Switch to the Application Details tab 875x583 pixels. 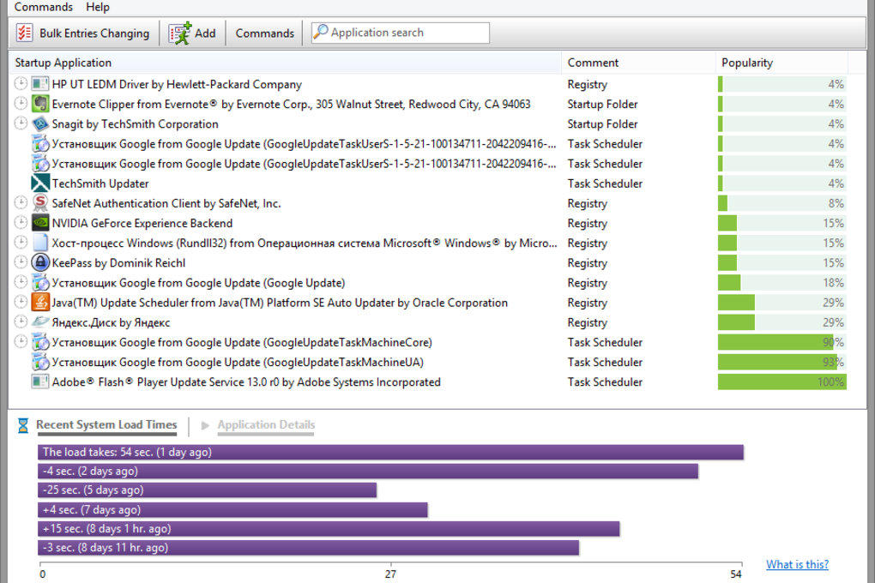point(266,425)
